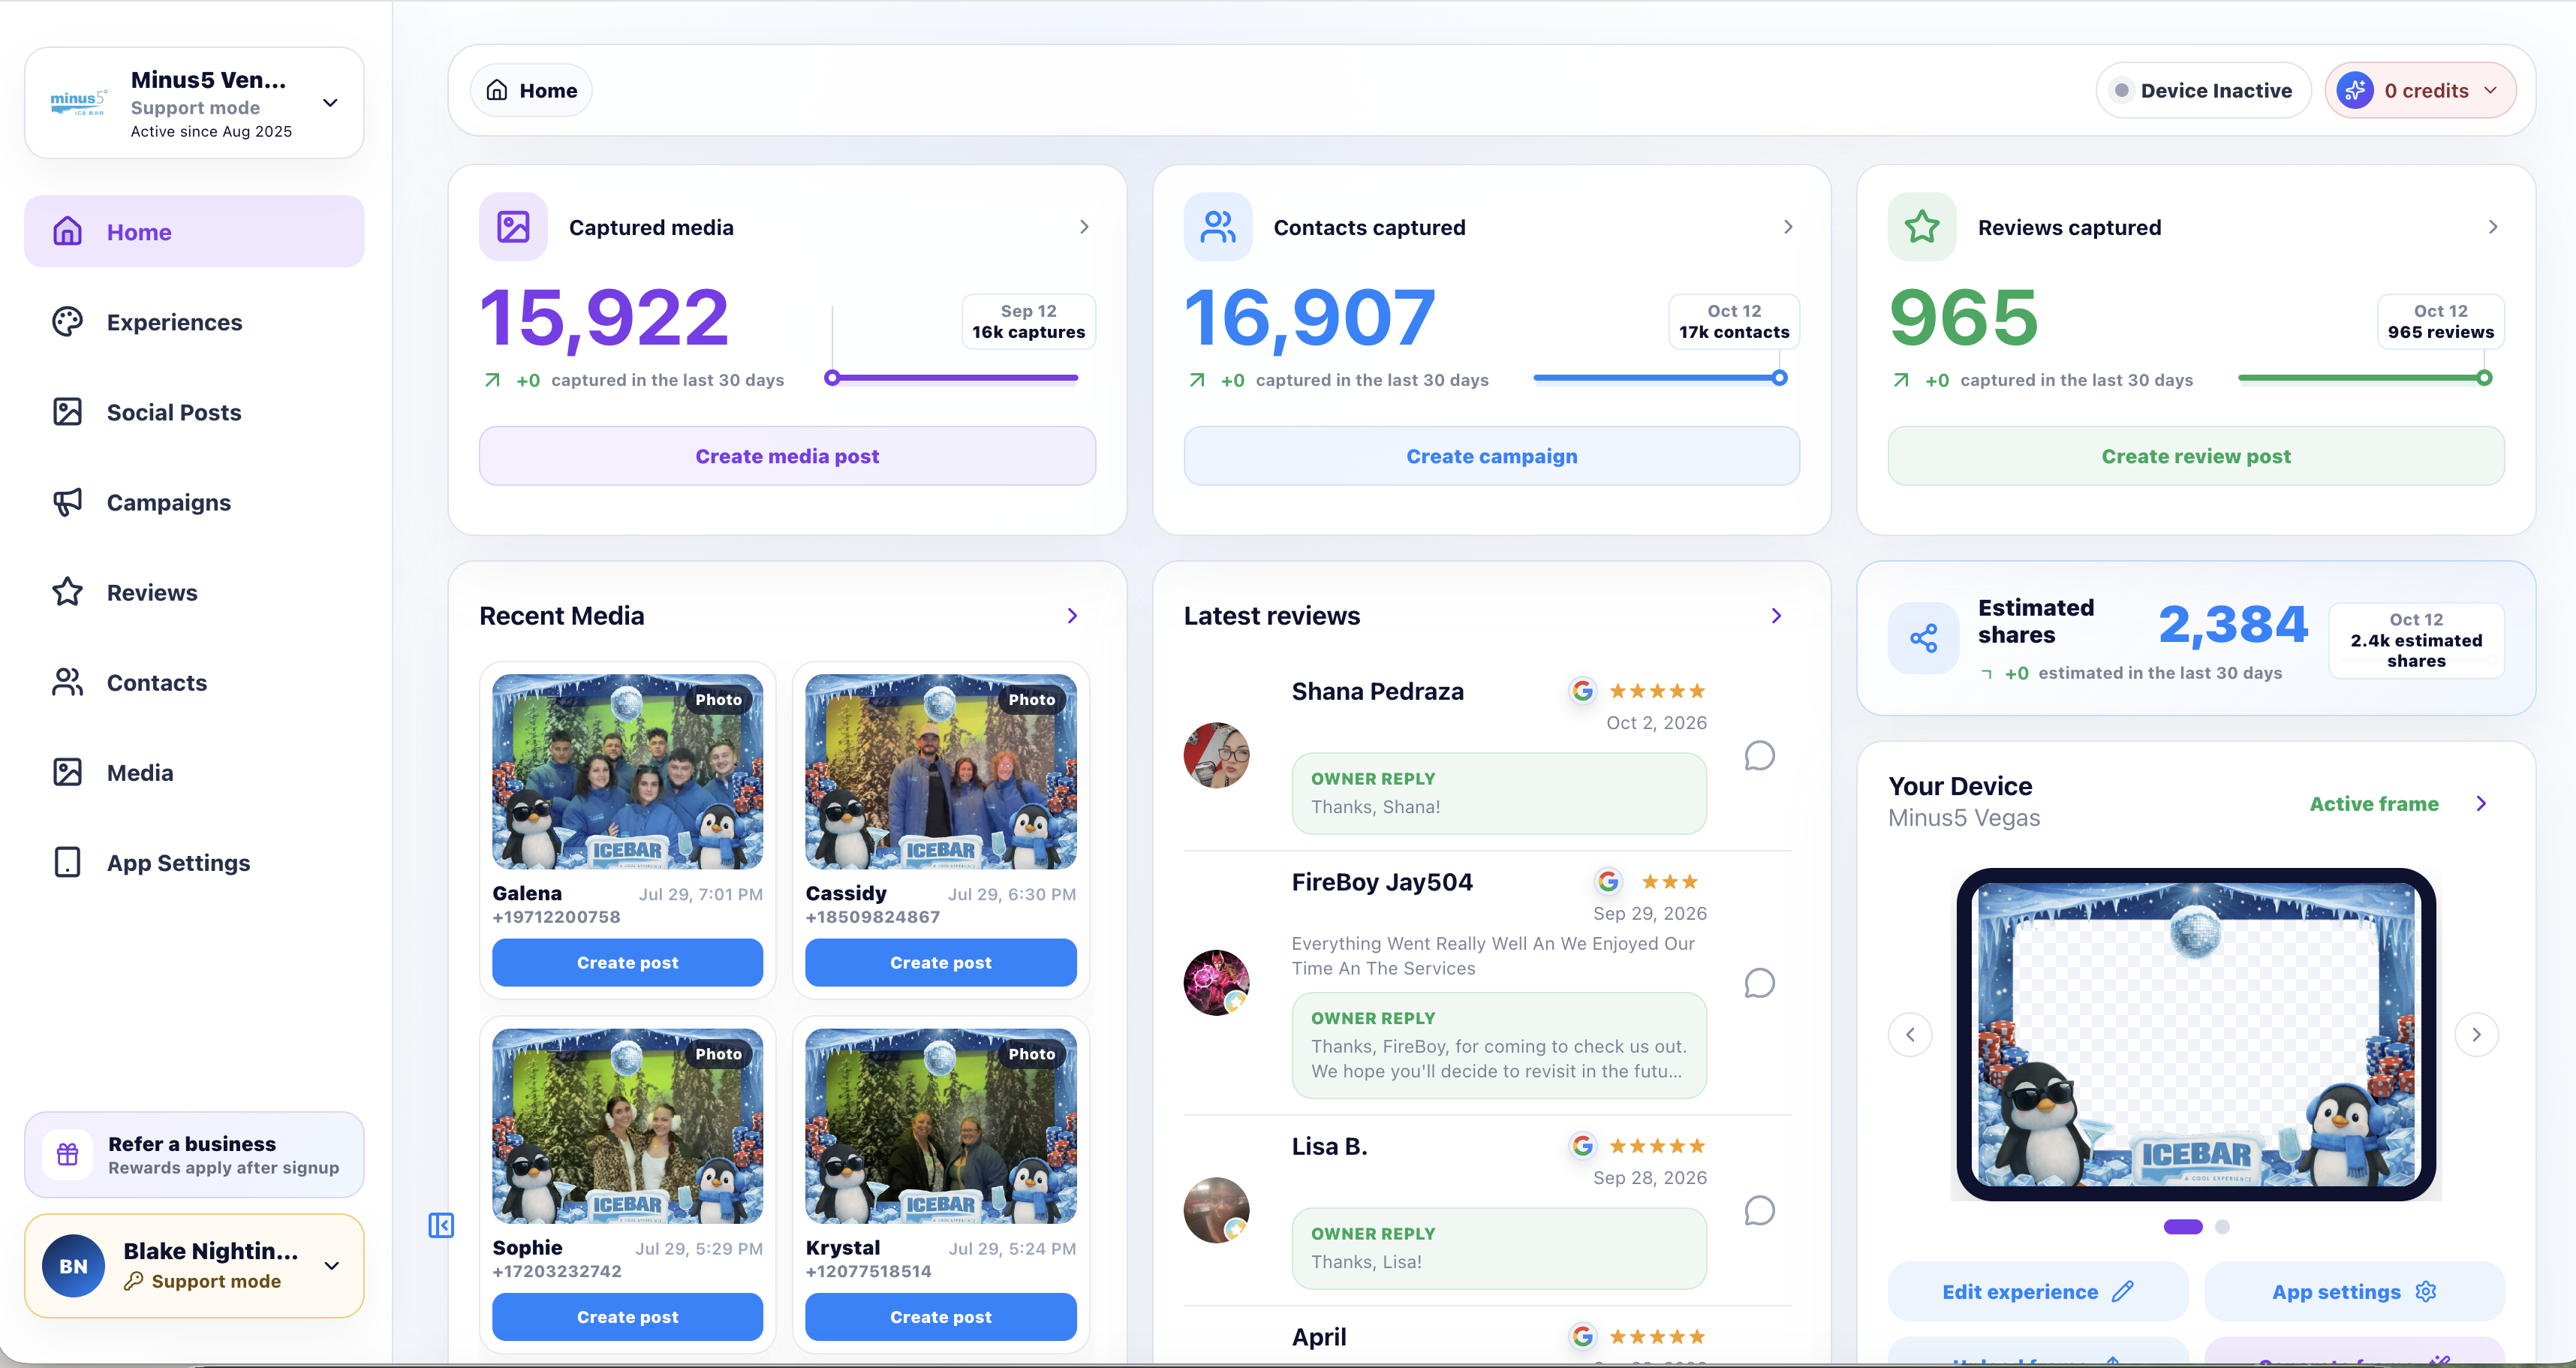
Task: Open the 0 credits dropdown
Action: point(2420,90)
